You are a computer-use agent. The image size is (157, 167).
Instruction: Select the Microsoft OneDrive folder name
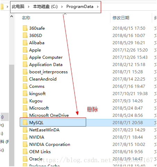49,115
